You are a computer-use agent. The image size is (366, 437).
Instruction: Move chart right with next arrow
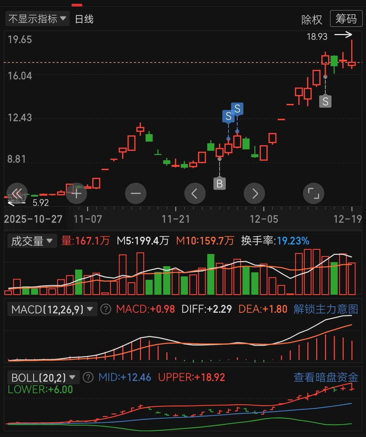[254, 194]
